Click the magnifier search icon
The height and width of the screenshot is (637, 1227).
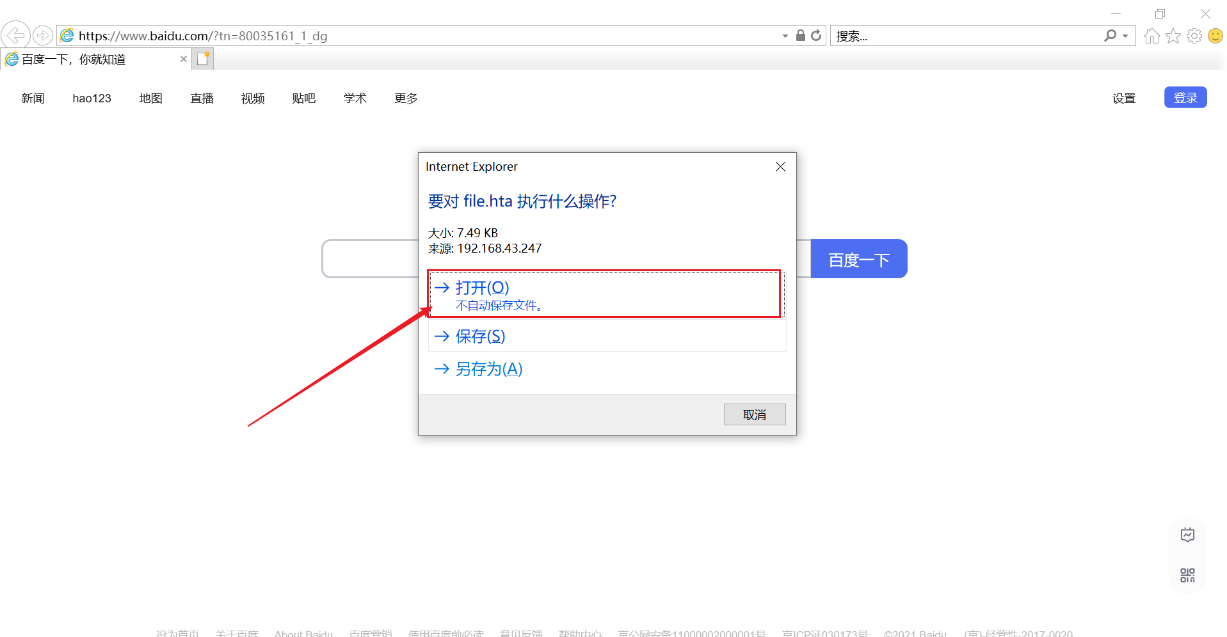click(1110, 36)
